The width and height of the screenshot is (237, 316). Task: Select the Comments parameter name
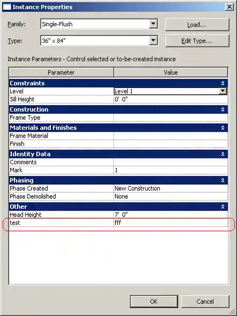tap(23, 162)
